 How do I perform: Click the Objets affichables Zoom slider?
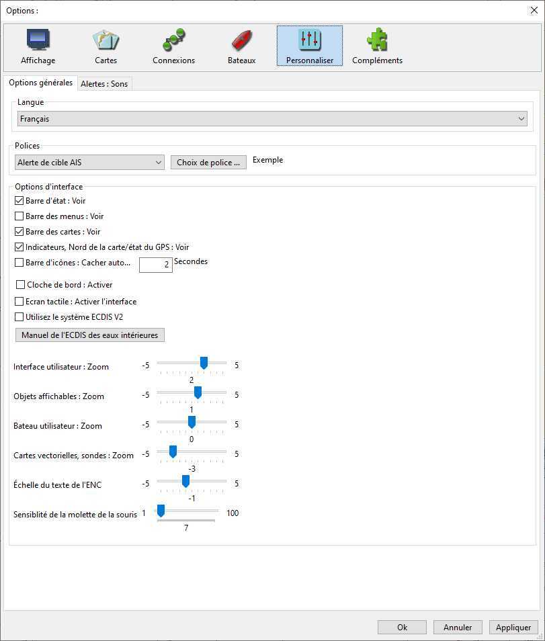point(192,395)
